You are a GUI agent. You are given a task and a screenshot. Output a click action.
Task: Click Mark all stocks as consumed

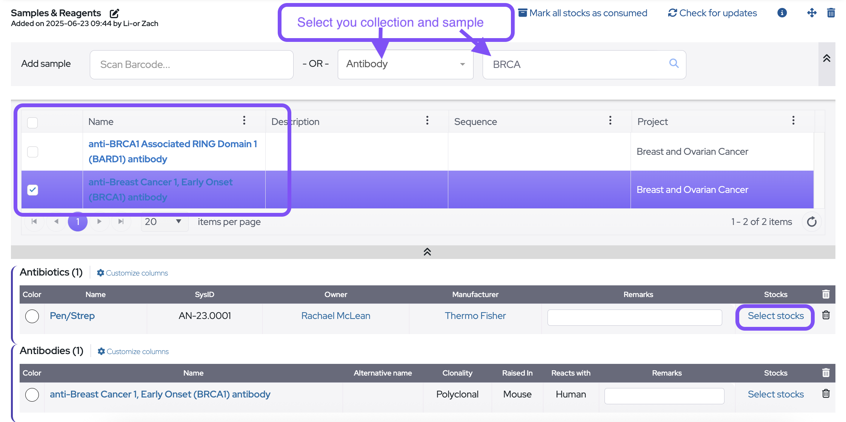583,13
